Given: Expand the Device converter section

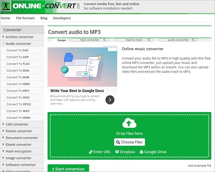Looking at the screenshot, I should 23,131.
